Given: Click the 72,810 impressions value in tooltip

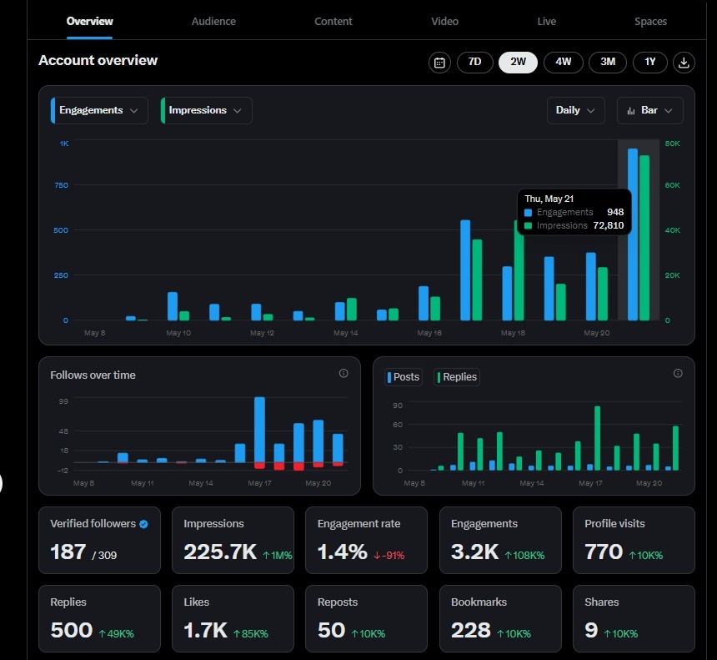Looking at the screenshot, I should click(x=608, y=225).
